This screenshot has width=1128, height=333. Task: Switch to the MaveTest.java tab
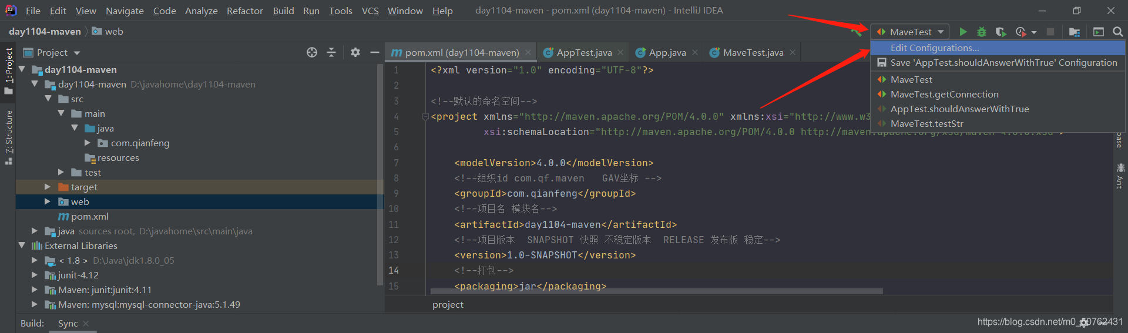tap(753, 52)
